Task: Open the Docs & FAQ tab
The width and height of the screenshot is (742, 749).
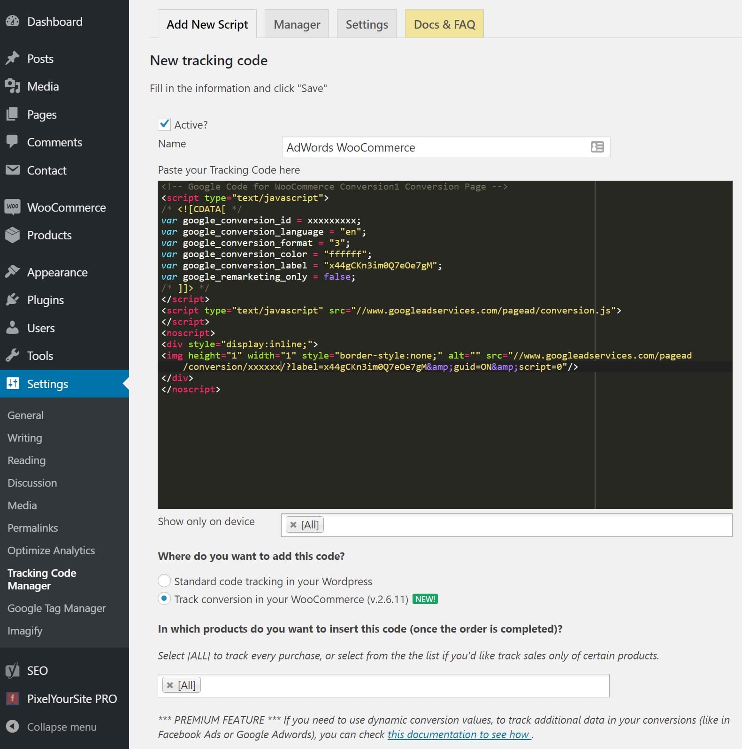Action: (x=444, y=24)
